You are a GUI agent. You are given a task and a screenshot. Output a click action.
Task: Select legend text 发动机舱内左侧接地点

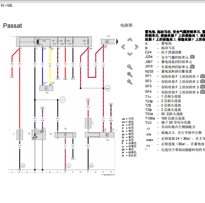[x=178, y=127]
